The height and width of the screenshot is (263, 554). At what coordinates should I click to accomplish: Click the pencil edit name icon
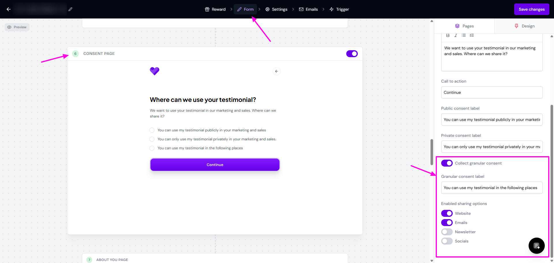70,9
